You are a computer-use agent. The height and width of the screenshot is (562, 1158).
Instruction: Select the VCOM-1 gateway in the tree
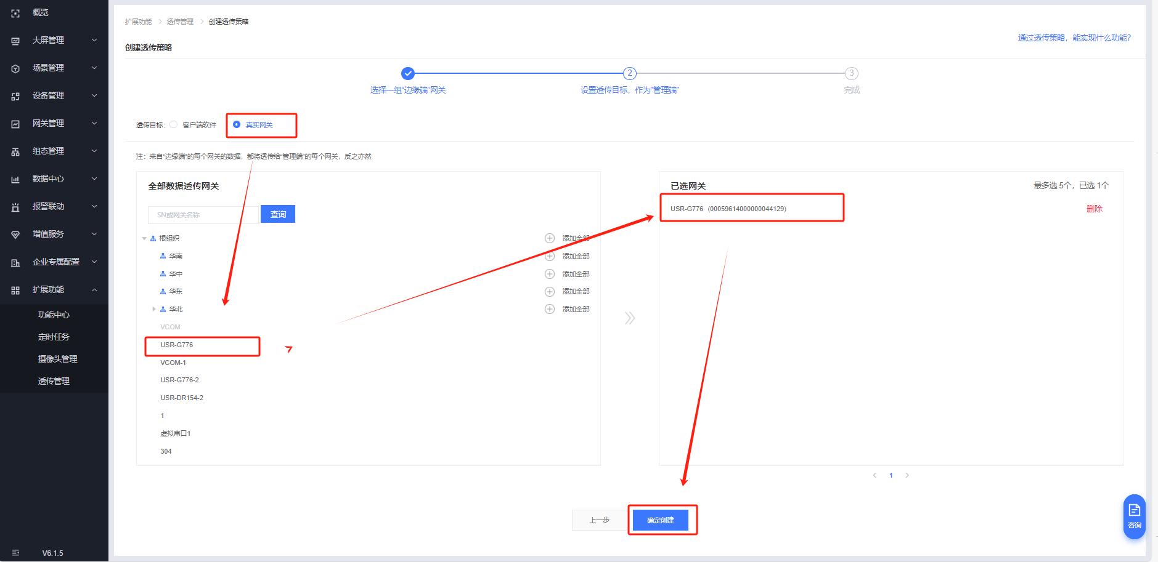click(173, 363)
